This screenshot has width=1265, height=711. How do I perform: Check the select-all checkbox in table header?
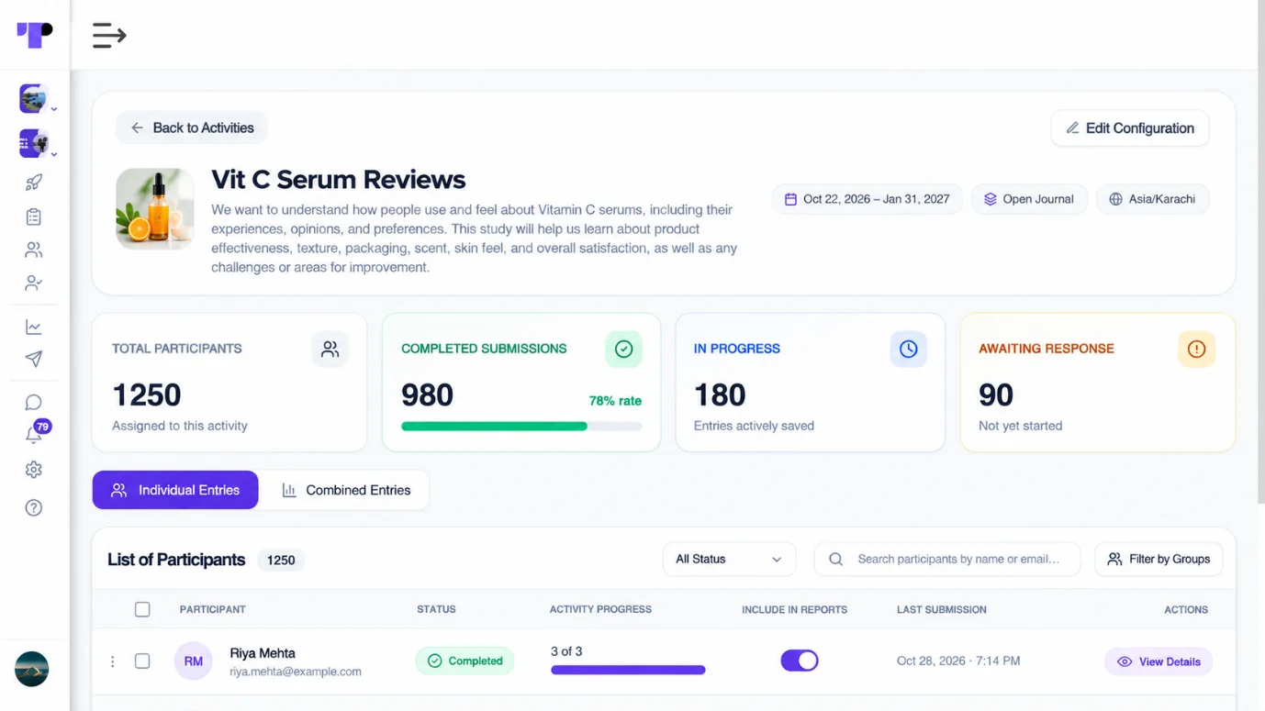coord(142,609)
